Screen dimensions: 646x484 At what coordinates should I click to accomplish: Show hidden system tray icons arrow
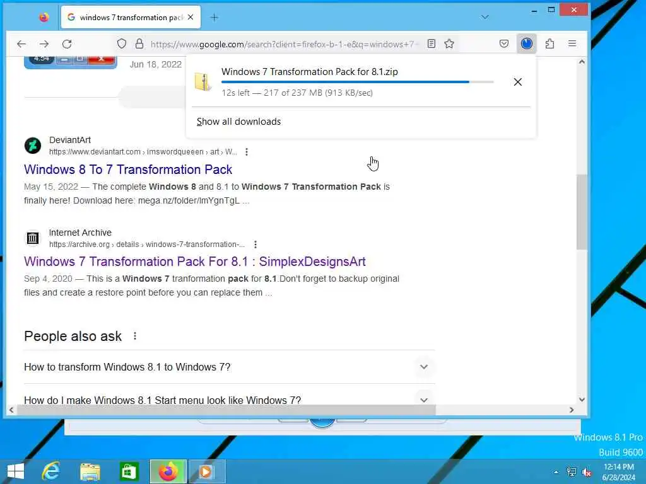pos(556,472)
